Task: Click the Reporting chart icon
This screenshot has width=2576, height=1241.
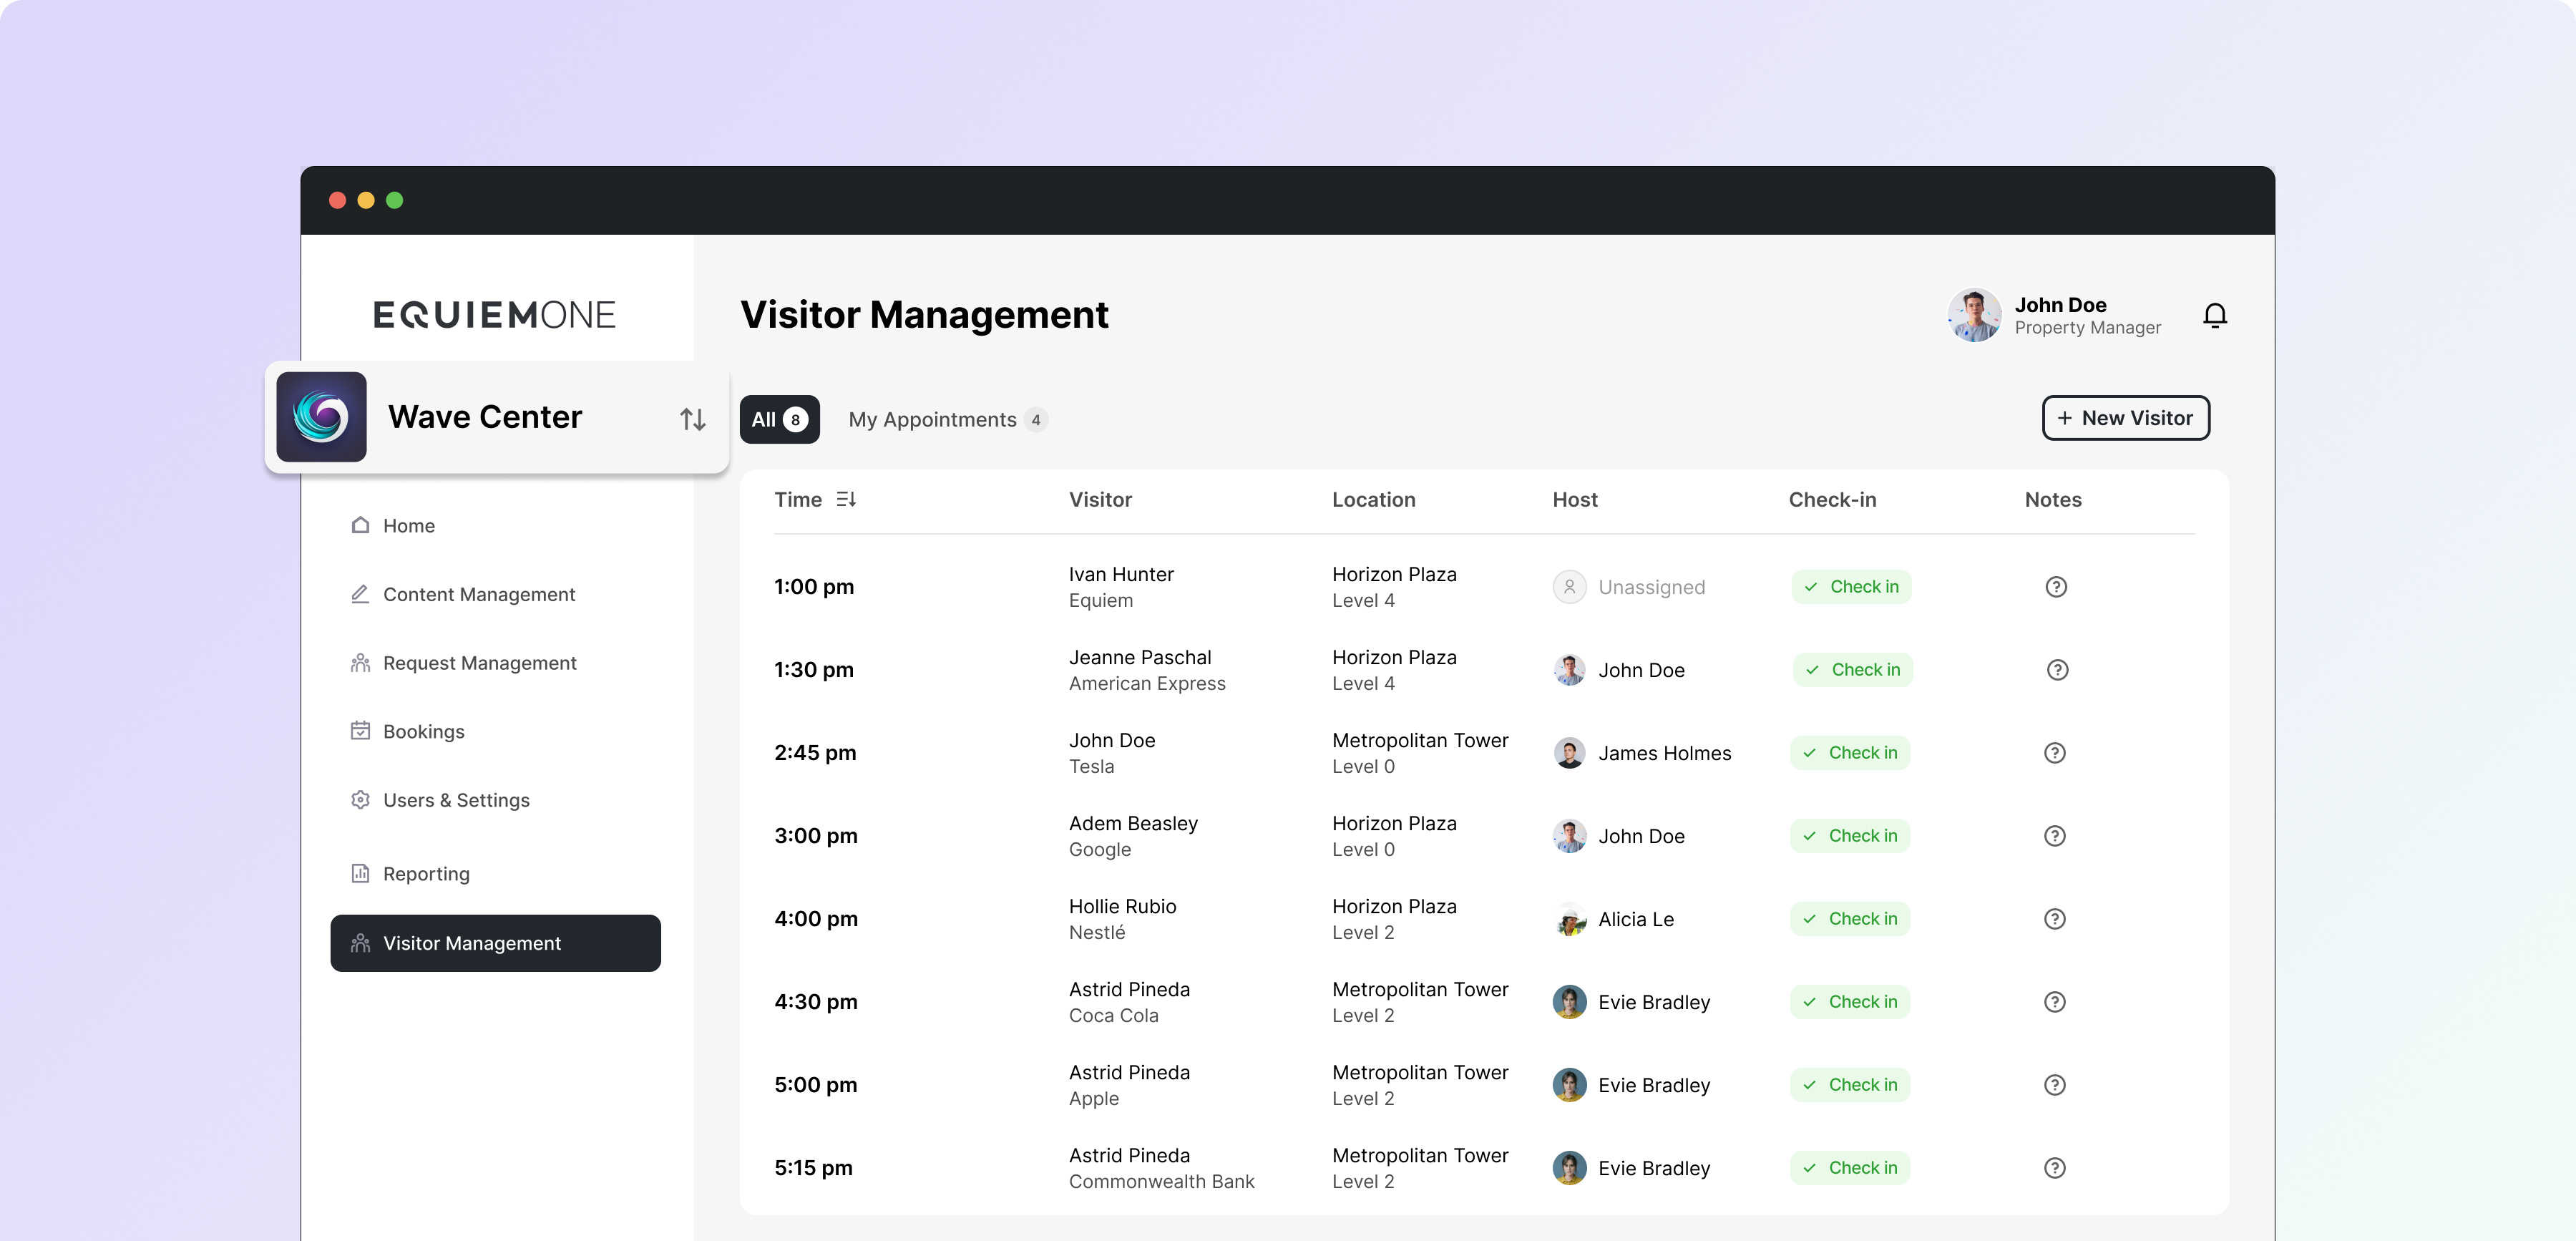Action: click(360, 873)
